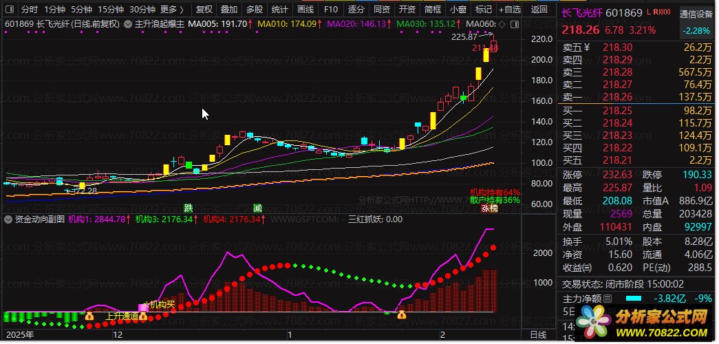Click the pink square signal marker
The height and width of the screenshot is (344, 719).
pyautogui.click(x=142, y=308)
